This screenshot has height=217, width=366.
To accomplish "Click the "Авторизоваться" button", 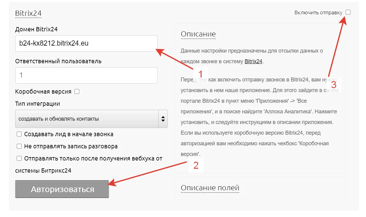I will 62,189.
